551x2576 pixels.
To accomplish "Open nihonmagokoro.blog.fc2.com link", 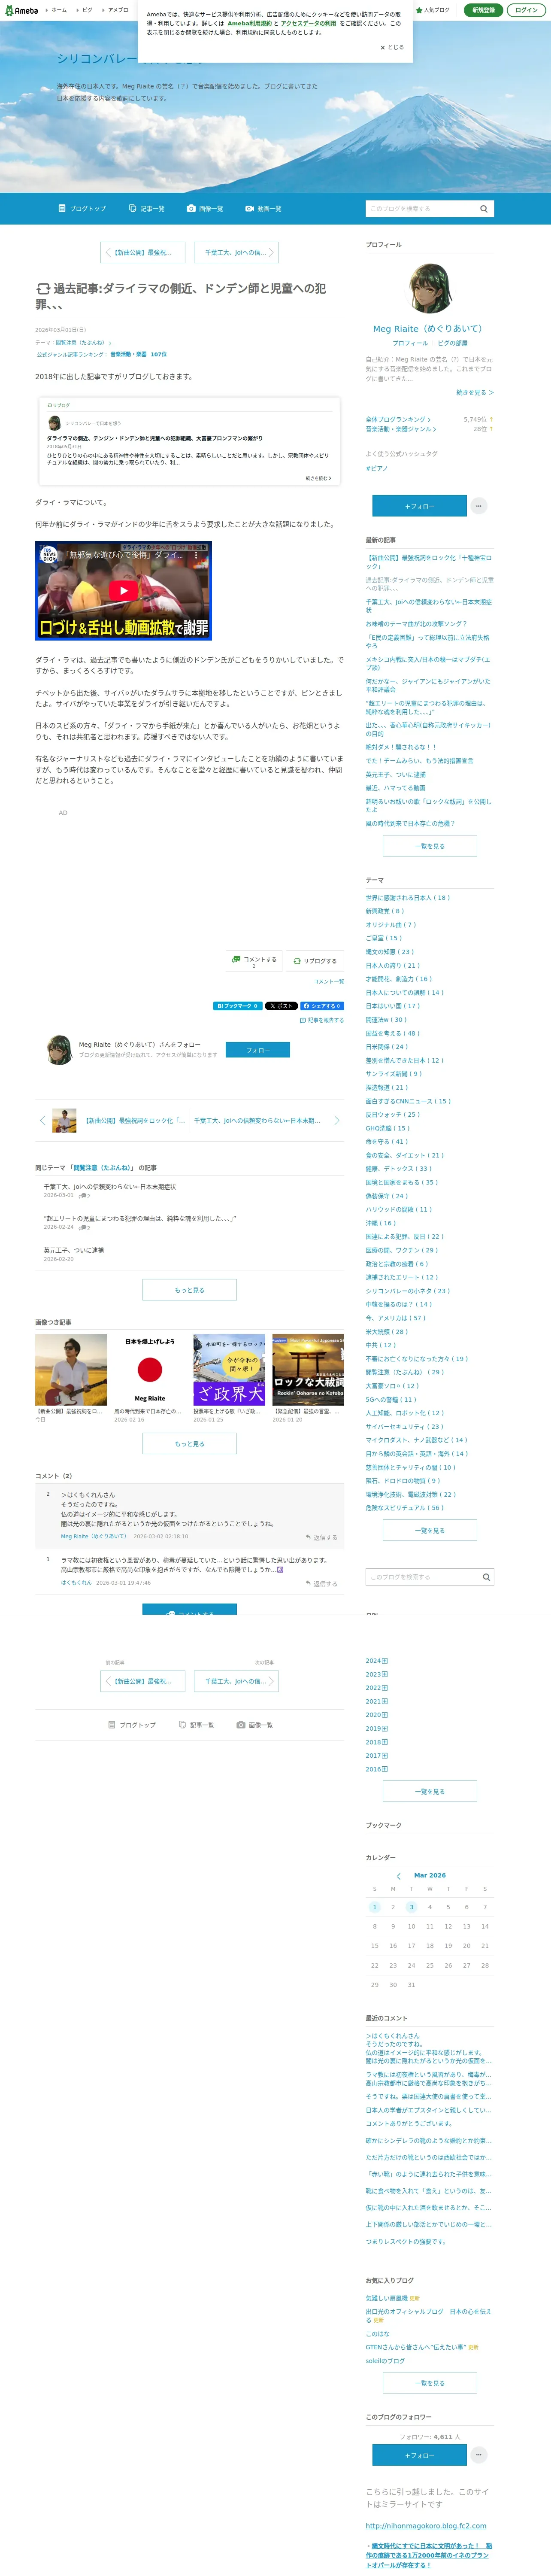I will click(x=426, y=2526).
